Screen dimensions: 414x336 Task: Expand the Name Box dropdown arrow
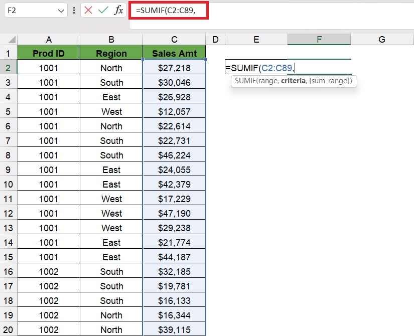click(x=61, y=11)
